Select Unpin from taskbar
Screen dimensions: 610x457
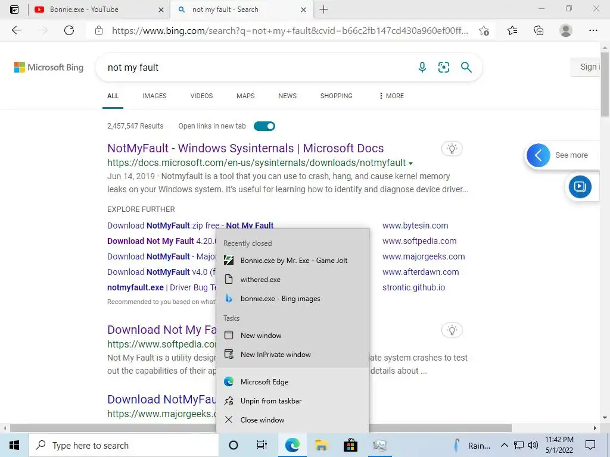point(292,400)
